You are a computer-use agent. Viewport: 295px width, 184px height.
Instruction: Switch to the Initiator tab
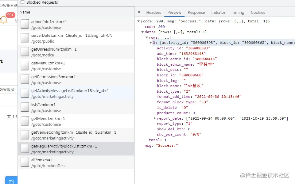tap(218, 12)
